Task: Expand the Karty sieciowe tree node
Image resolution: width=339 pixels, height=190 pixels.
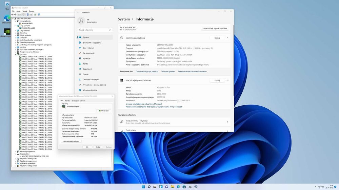Action: tap(15, 30)
